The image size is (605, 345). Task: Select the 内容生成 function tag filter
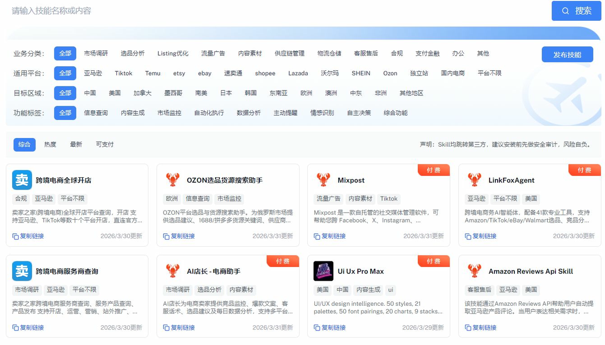click(x=132, y=113)
